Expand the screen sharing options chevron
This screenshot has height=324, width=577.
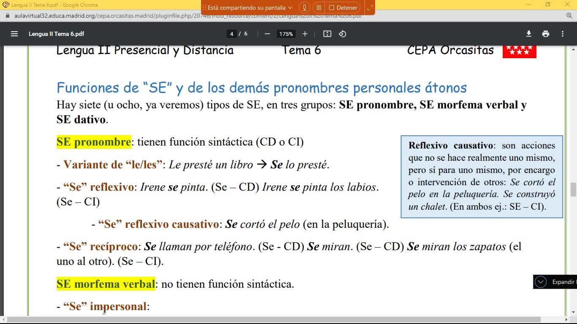tap(290, 8)
